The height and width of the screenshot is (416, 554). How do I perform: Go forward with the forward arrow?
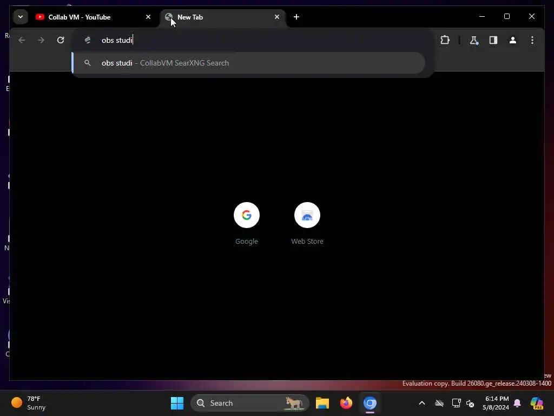click(x=41, y=40)
